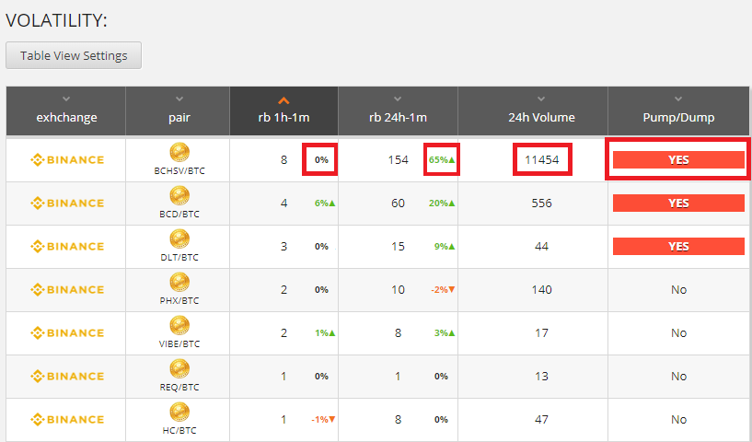Sort by Pump/Dump column arrow
The image size is (752, 442).
point(678,99)
